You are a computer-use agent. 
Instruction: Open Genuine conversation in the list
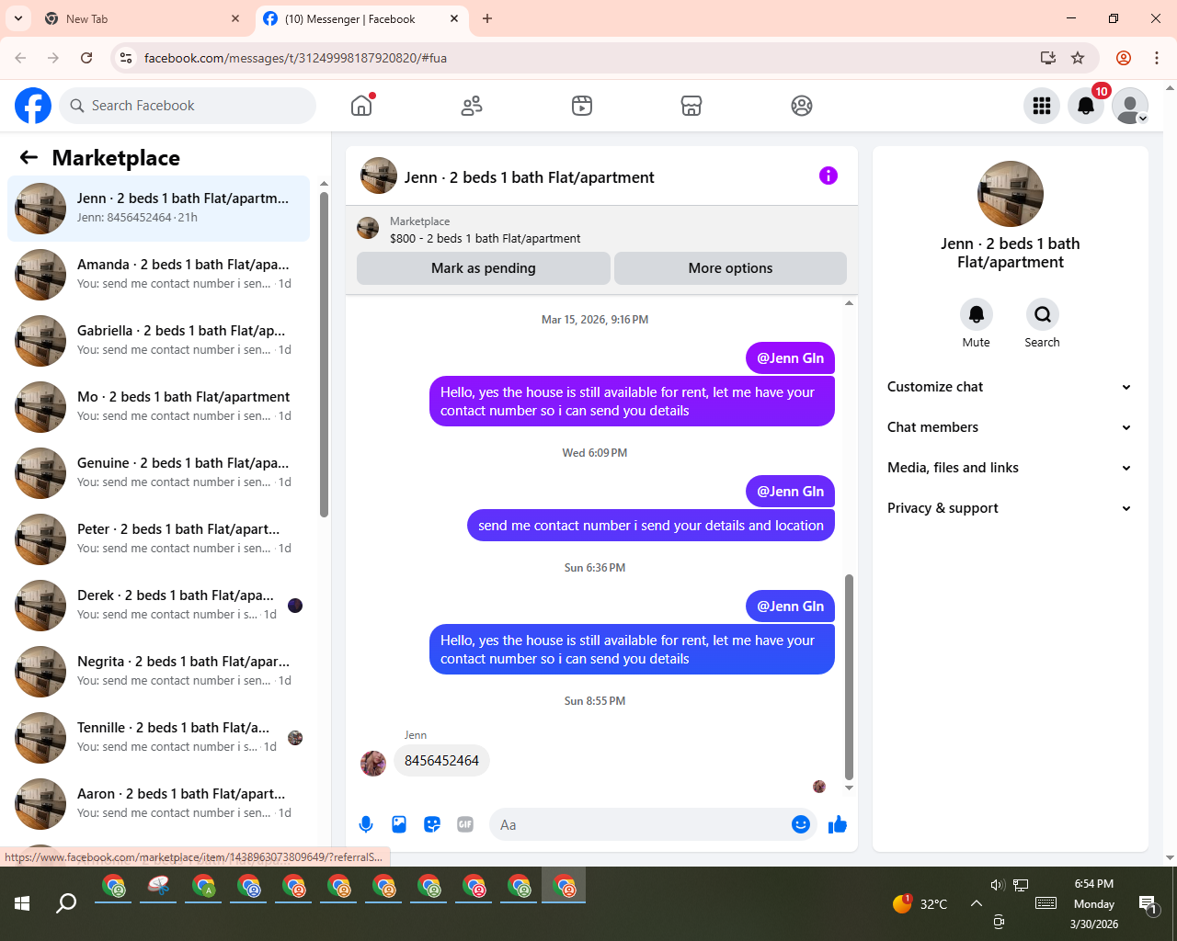pyautogui.click(x=158, y=473)
